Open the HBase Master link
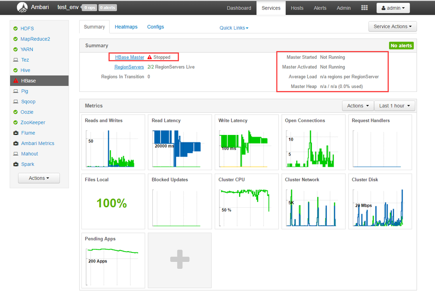 click(x=130, y=57)
